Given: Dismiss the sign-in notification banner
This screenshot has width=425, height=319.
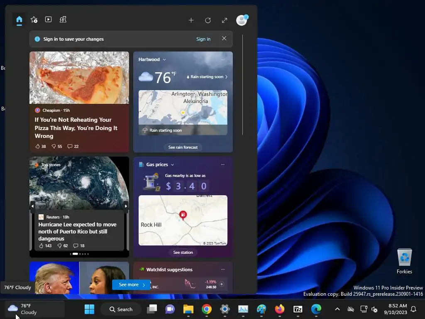Looking at the screenshot, I should point(224,39).
